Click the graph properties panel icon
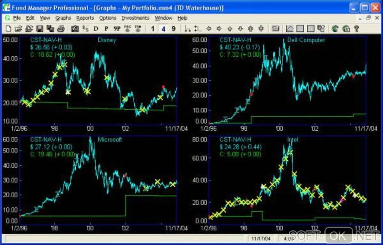The height and width of the screenshot is (245, 383). (275, 29)
